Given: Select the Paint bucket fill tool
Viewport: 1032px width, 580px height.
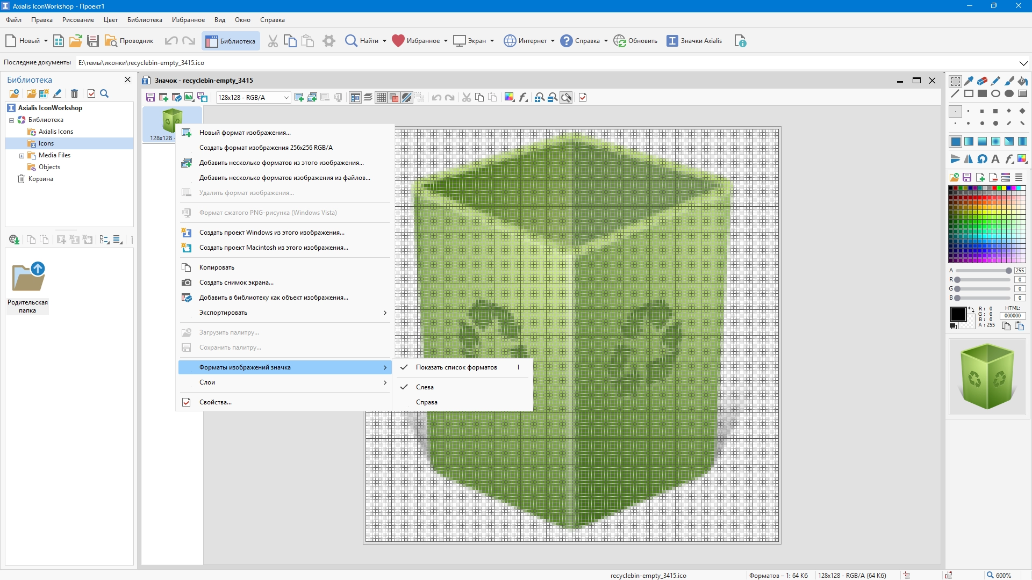Looking at the screenshot, I should 1022,81.
